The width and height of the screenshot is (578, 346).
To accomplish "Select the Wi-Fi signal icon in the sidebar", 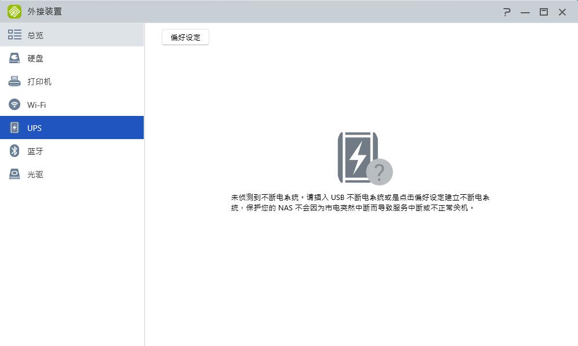I will pyautogui.click(x=14, y=104).
